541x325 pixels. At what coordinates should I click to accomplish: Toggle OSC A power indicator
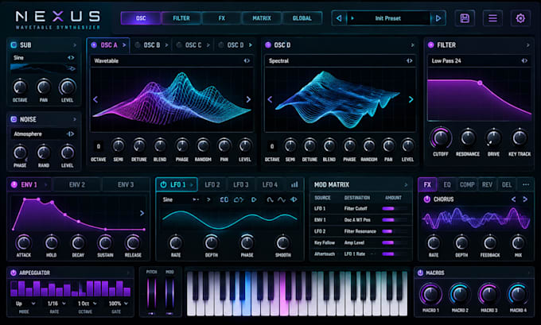[x=94, y=44]
